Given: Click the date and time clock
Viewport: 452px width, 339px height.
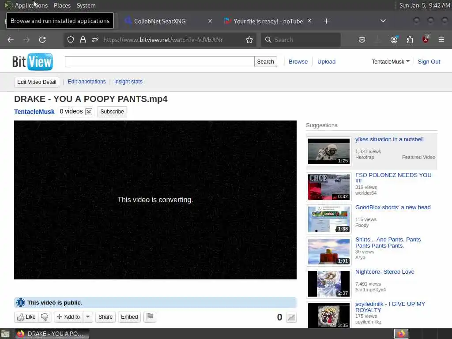Looking at the screenshot, I should click(x=424, y=5).
